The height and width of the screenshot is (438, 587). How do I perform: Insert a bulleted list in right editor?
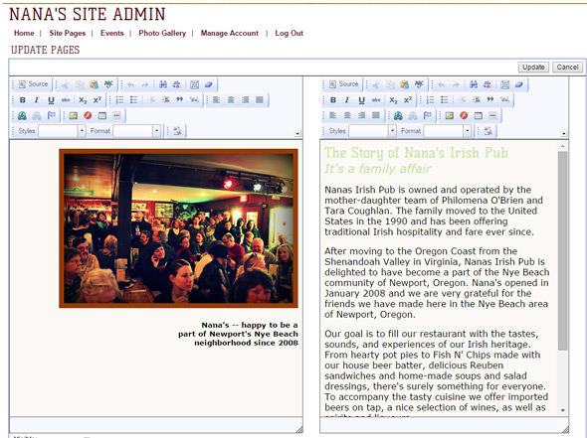click(445, 99)
